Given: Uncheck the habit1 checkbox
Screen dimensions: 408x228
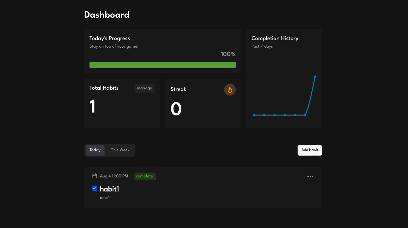Looking at the screenshot, I should click(95, 188).
